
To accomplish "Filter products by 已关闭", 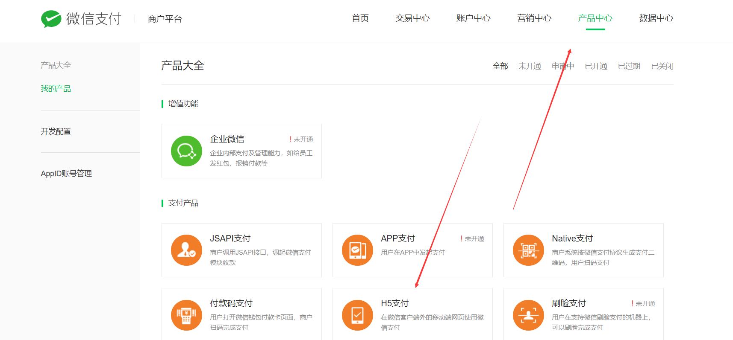I will click(x=662, y=66).
